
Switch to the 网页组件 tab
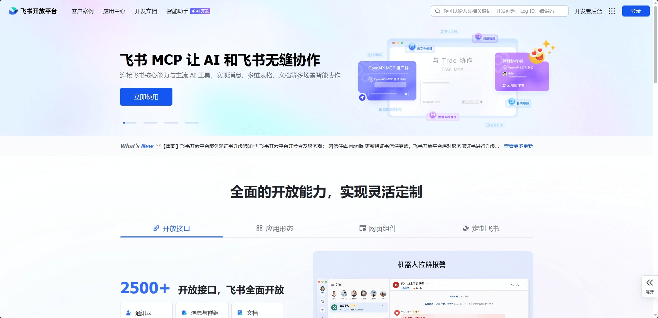[x=378, y=228]
